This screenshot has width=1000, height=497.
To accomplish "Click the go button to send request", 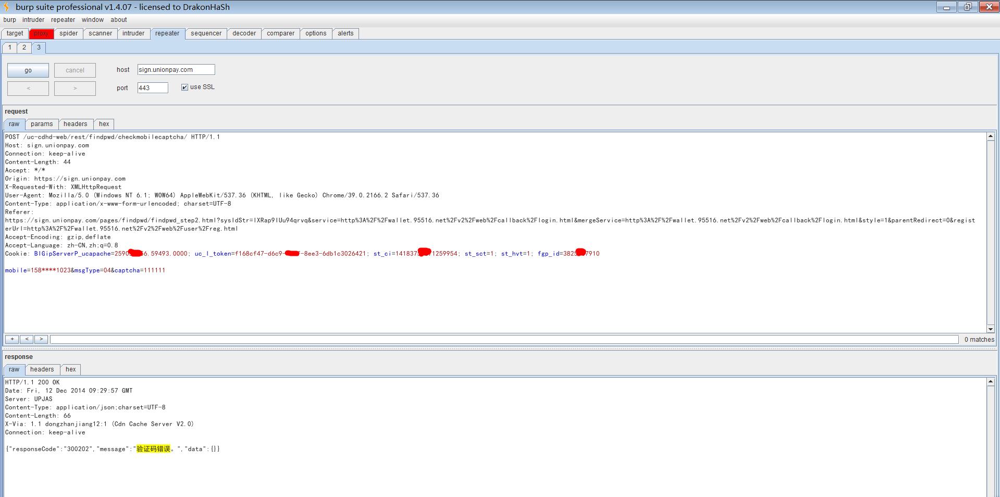I will tap(28, 70).
